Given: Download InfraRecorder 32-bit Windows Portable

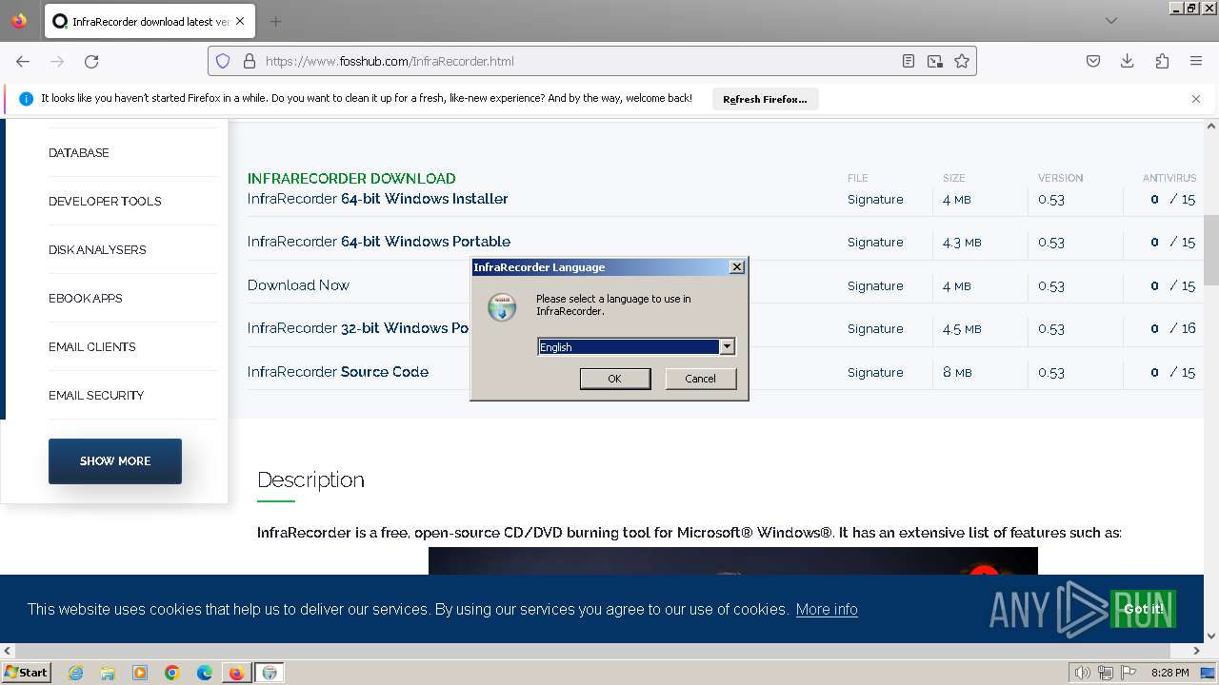Looking at the screenshot, I should (x=358, y=328).
